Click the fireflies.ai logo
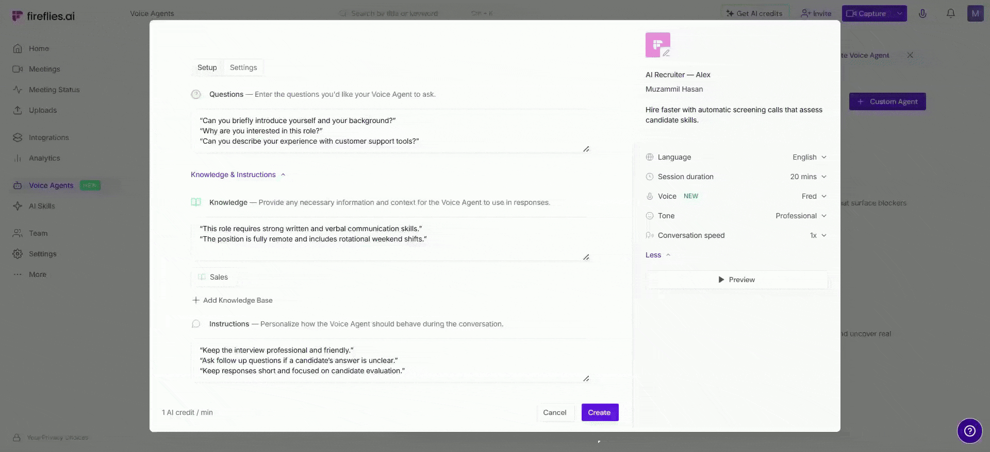 43,16
